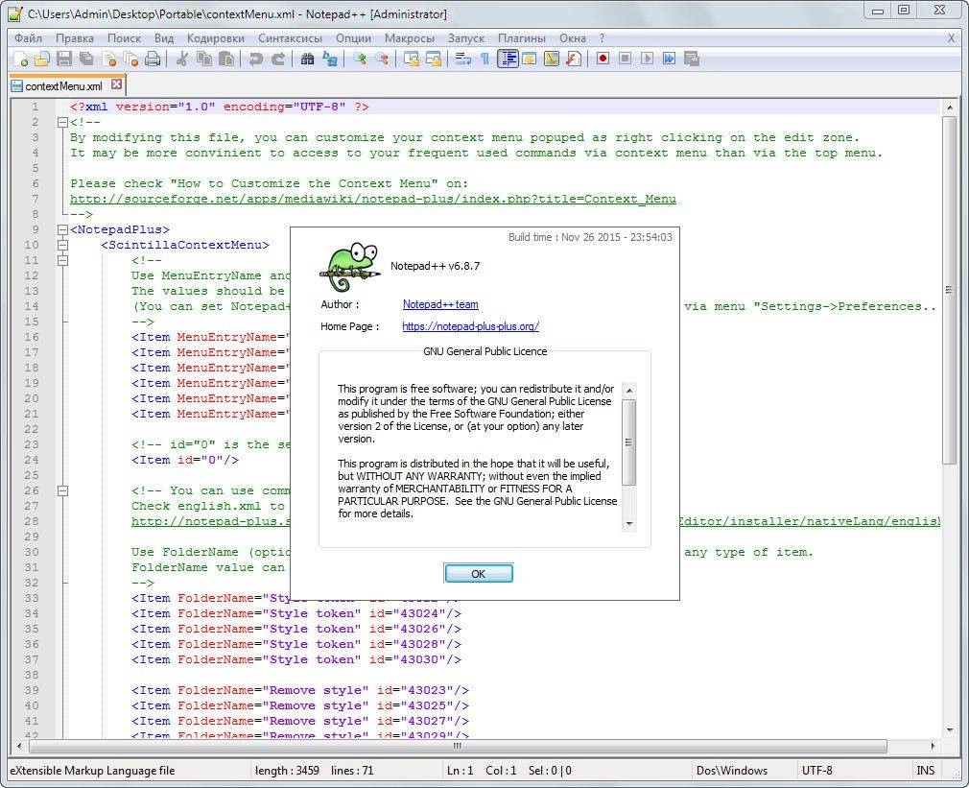Zoom out using magnifier minus icon
This screenshot has height=788, width=969.
(382, 59)
